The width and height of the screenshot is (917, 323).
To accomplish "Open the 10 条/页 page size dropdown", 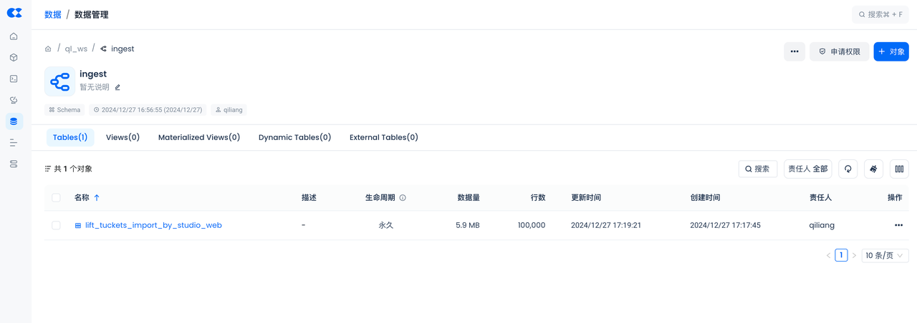I will 885,255.
